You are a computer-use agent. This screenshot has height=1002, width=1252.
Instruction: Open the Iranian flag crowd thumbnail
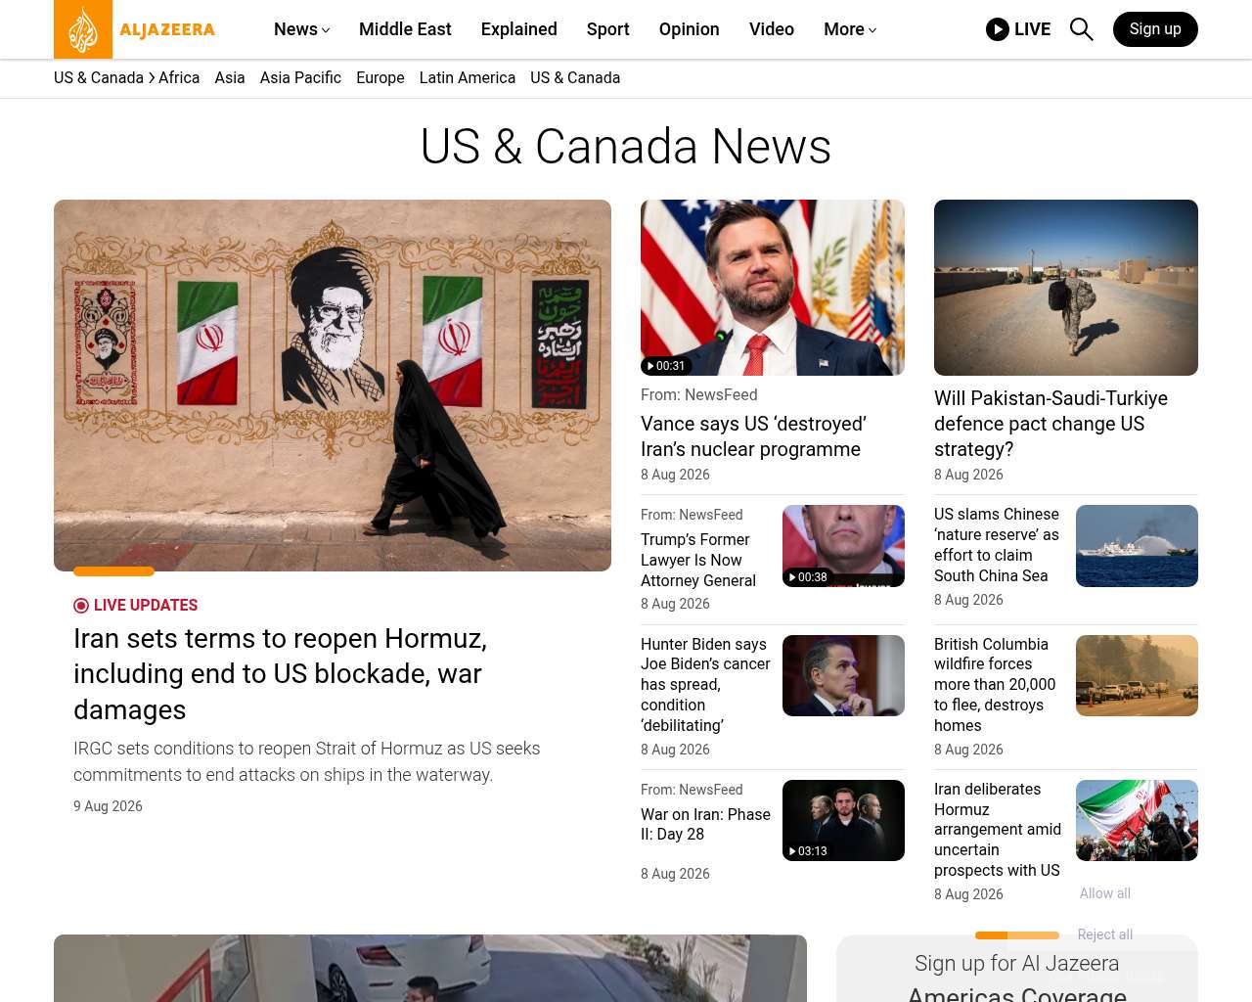click(1137, 820)
